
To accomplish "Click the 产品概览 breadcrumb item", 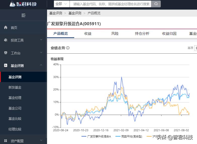I will pyautogui.click(x=94, y=13).
